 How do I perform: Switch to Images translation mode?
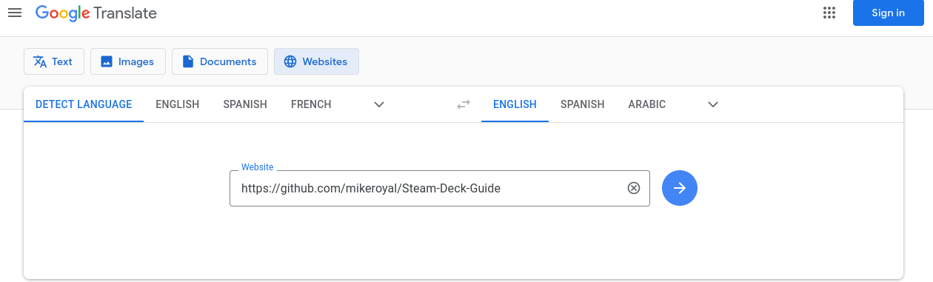[x=128, y=61]
